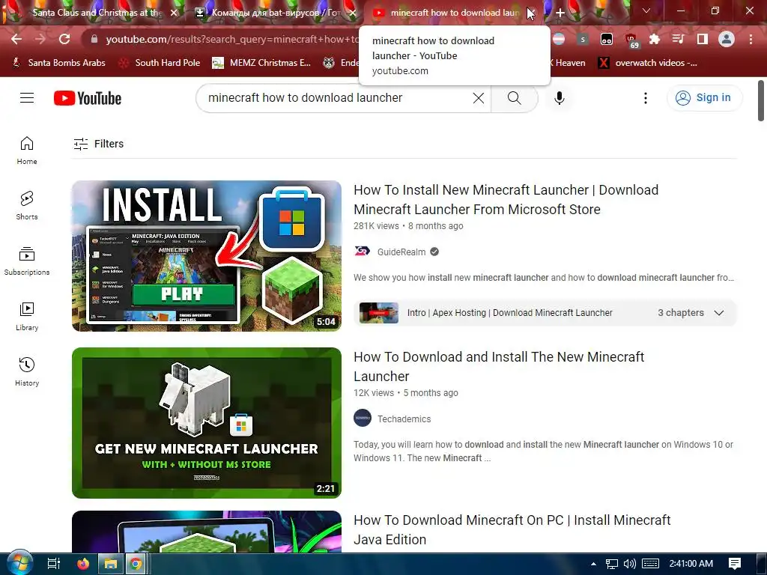Open the Chrome three-dot menu
The width and height of the screenshot is (767, 575).
(x=751, y=39)
